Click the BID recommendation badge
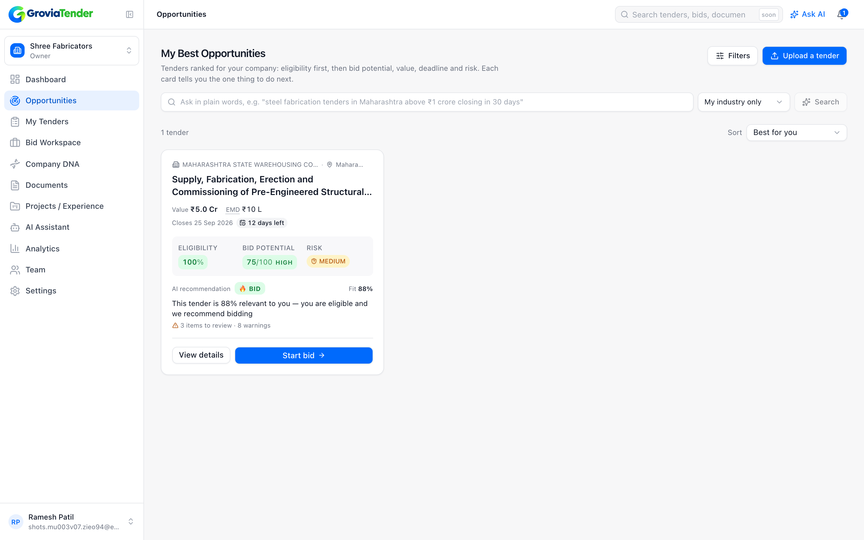This screenshot has width=864, height=540. 250,289
